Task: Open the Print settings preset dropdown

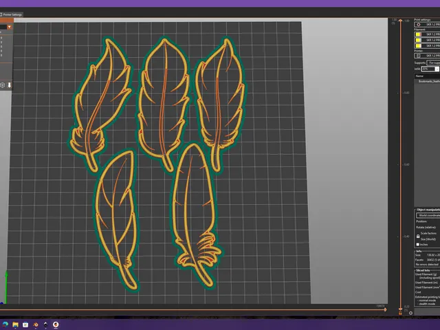Action: tap(427, 25)
